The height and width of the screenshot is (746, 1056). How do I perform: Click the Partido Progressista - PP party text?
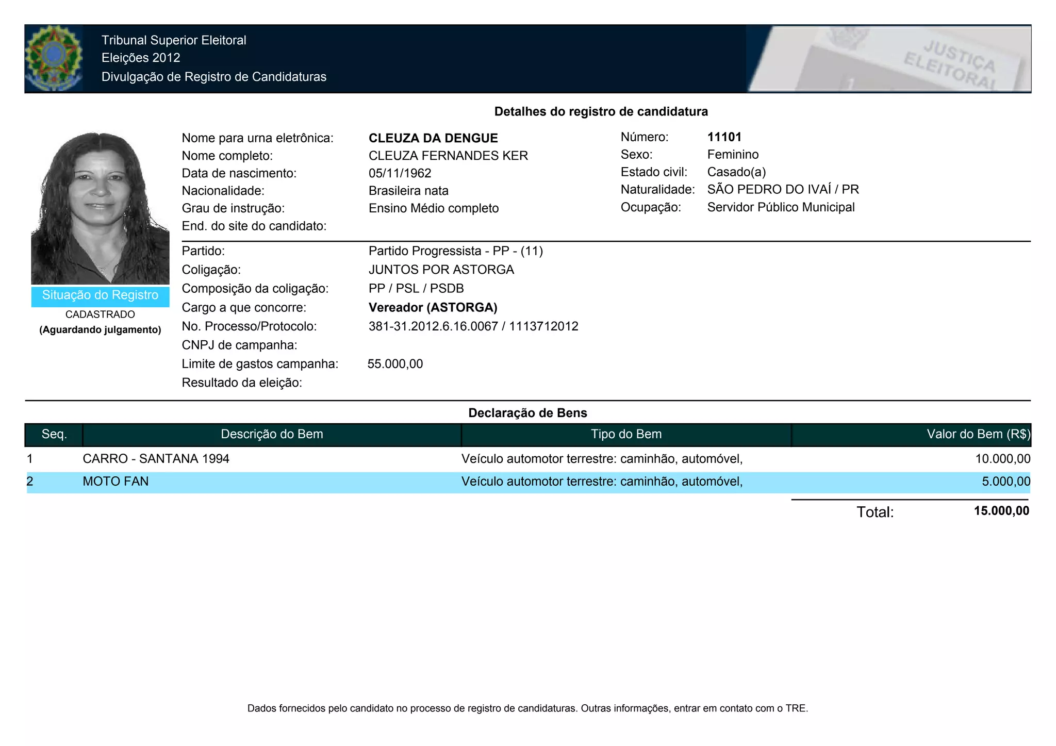tap(455, 251)
